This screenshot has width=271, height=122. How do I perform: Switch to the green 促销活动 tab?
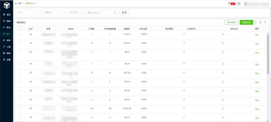click(x=29, y=4)
